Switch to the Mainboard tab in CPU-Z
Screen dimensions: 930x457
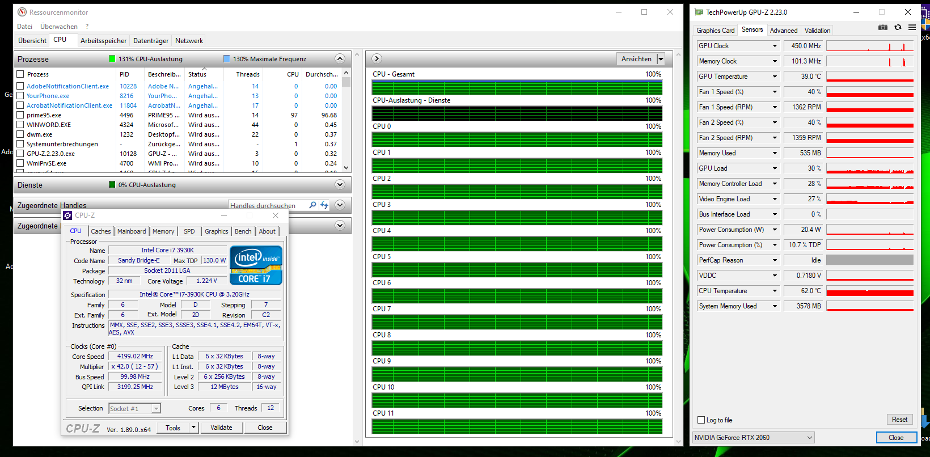(x=132, y=231)
